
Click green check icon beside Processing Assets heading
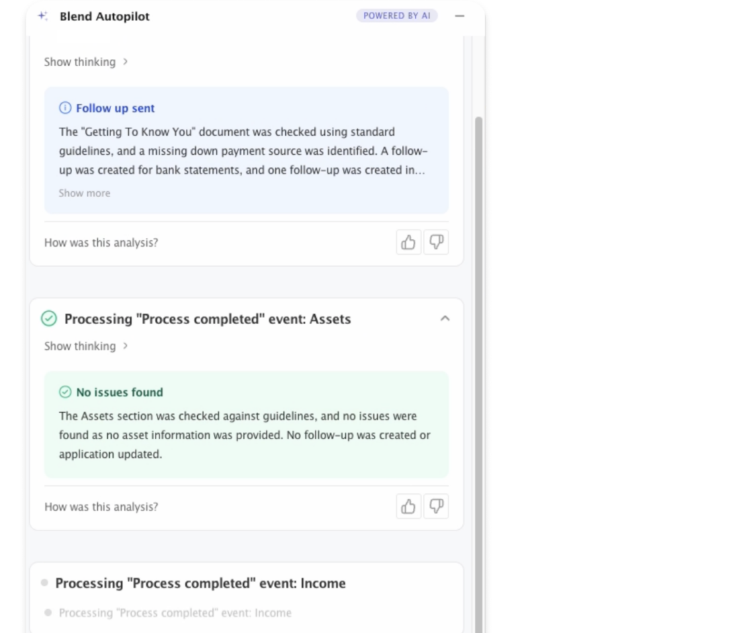(49, 319)
